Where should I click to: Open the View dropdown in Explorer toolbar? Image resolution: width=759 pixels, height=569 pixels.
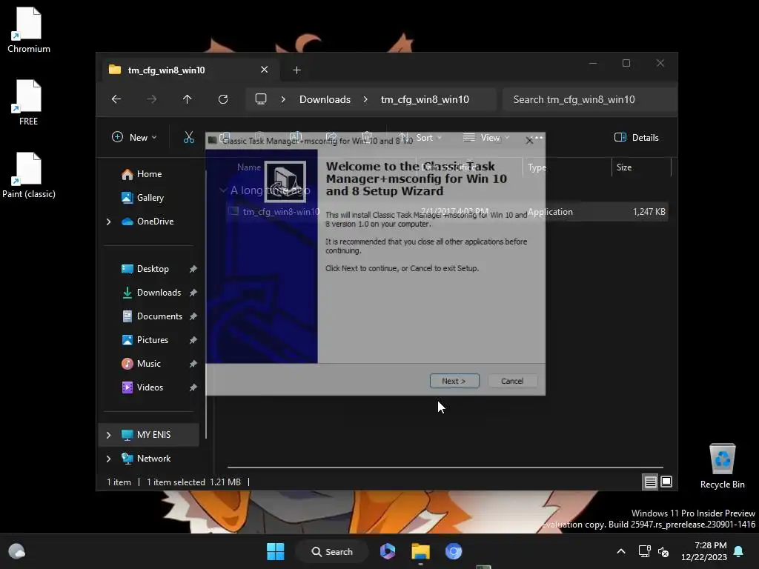[x=486, y=137]
